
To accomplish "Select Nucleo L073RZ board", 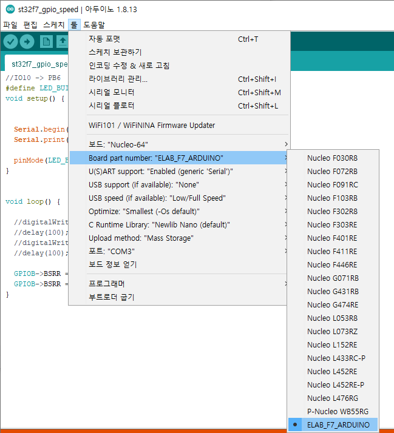I will 333,331.
